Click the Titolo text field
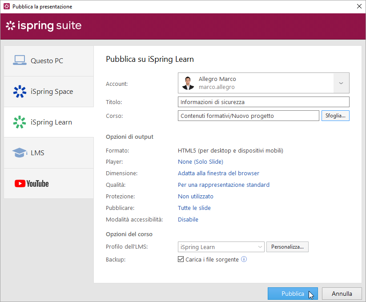The height and width of the screenshot is (302, 366). pyautogui.click(x=263, y=102)
